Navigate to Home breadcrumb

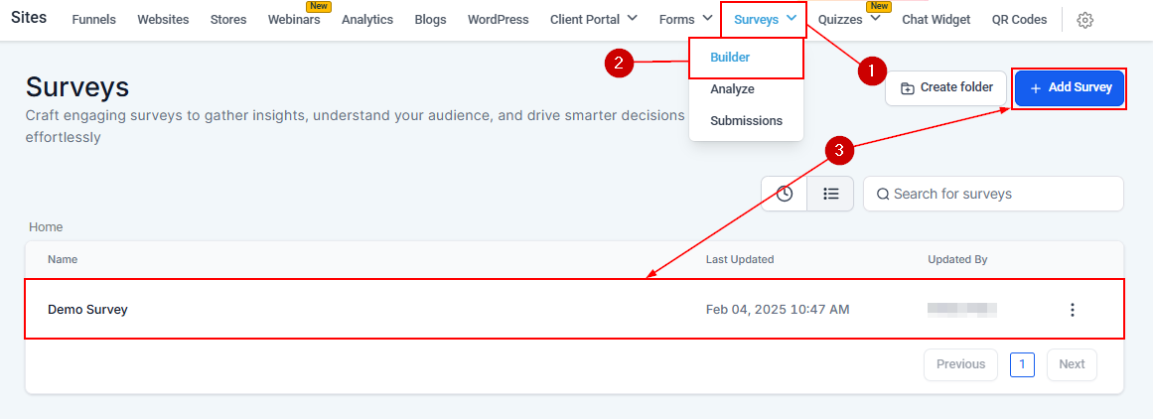tap(46, 227)
